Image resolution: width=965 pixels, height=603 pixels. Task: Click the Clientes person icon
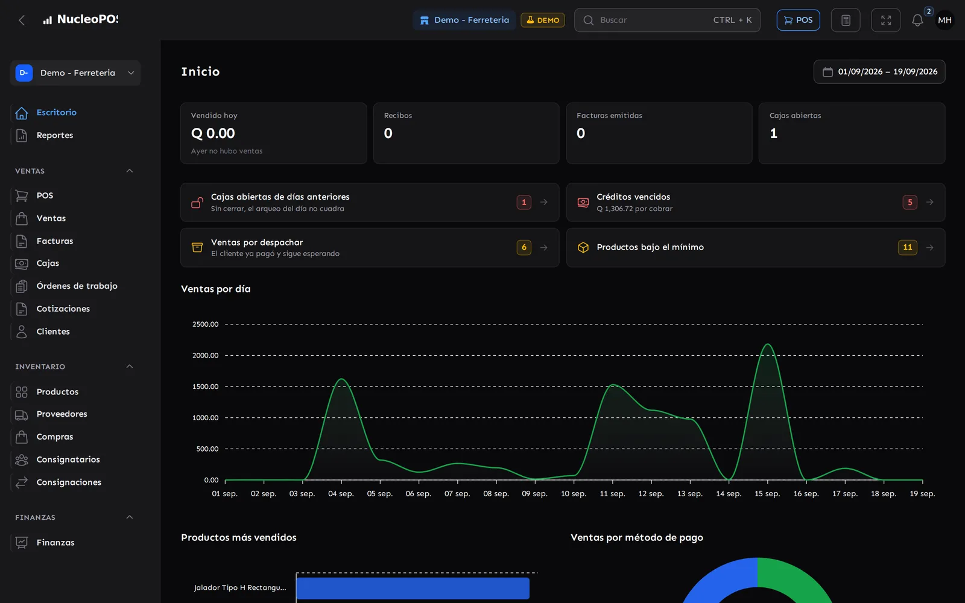coord(22,332)
